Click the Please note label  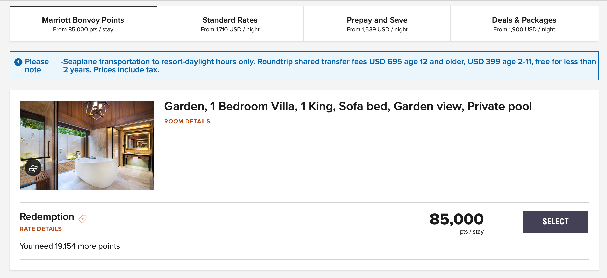point(36,66)
